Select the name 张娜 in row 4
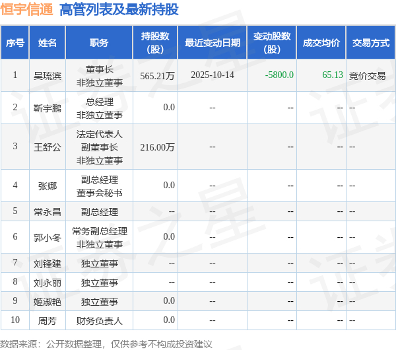This screenshot has width=396, height=350. click(48, 186)
